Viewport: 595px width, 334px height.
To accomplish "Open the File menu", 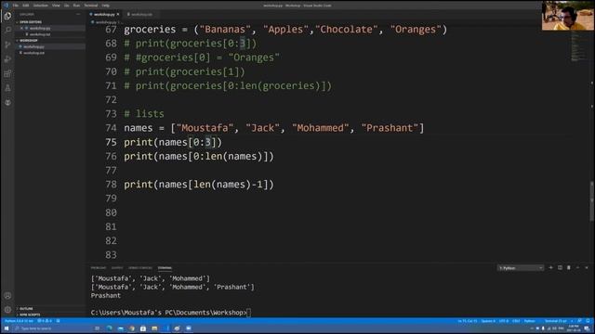I will pos(16,6).
